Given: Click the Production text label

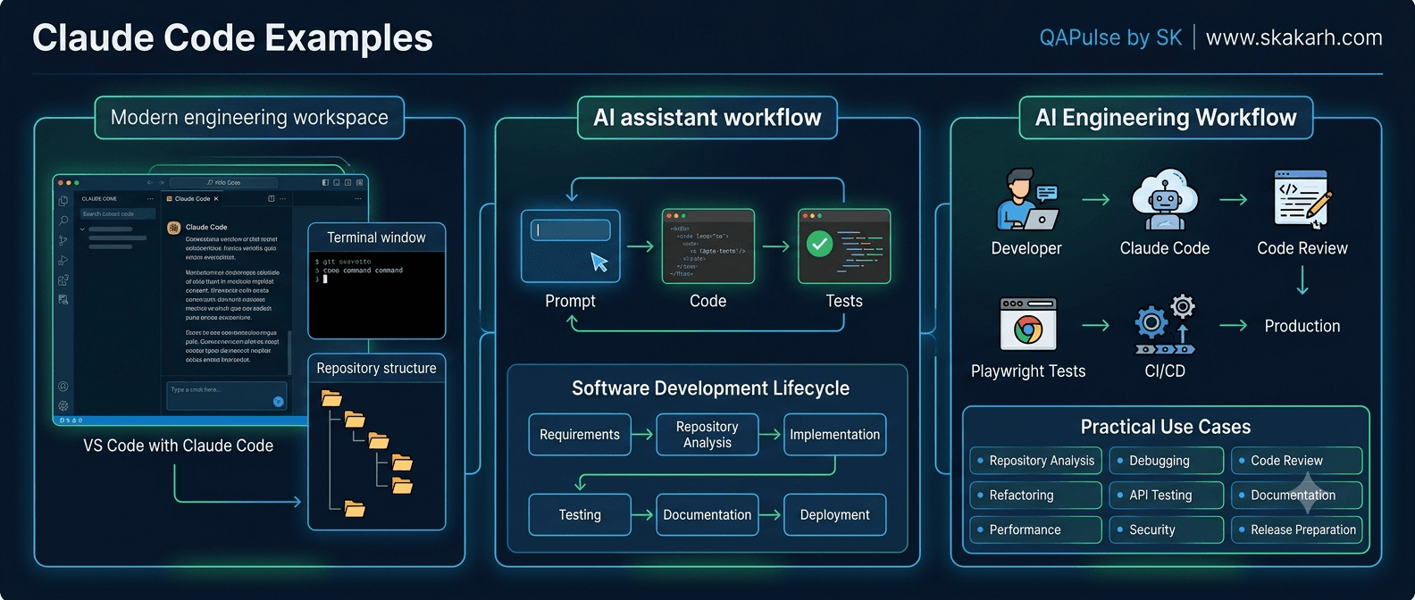Looking at the screenshot, I should (1302, 326).
